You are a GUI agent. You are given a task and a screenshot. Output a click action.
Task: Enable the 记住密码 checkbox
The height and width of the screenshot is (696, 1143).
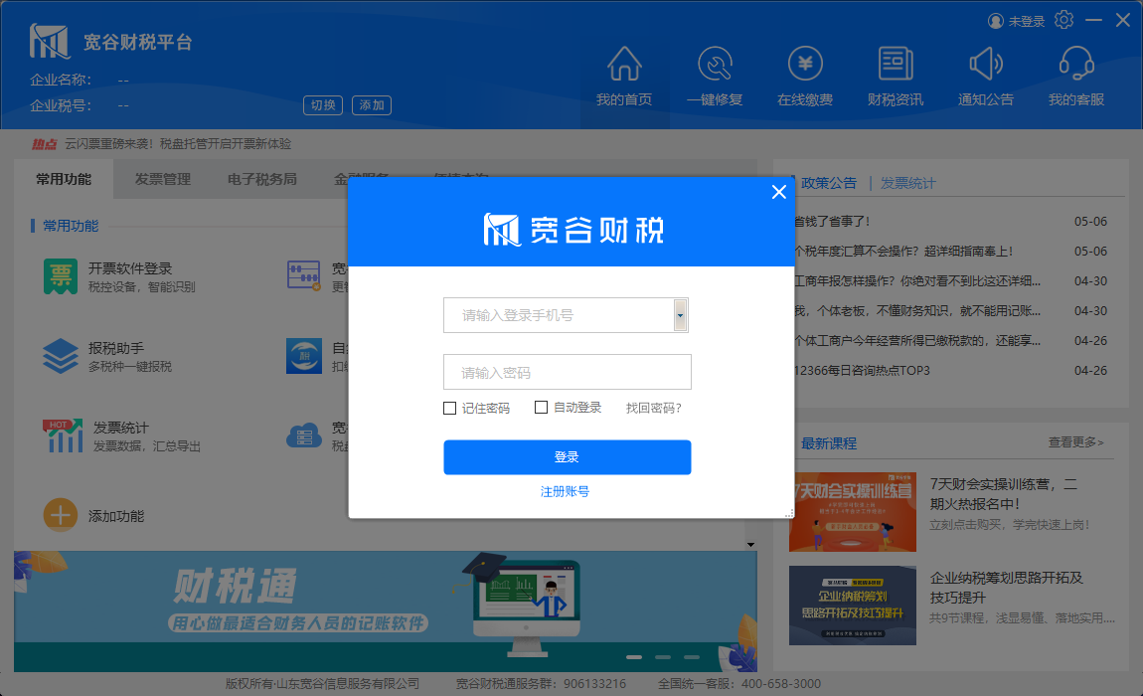(x=450, y=408)
